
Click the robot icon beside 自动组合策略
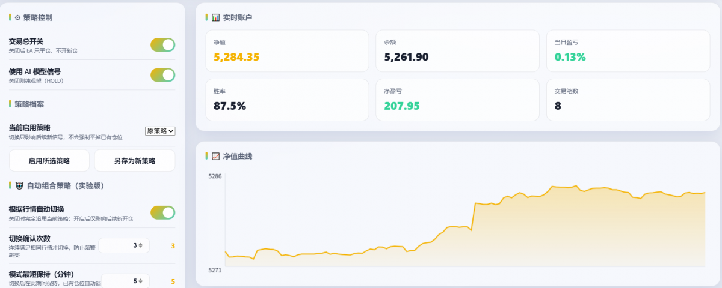click(x=19, y=186)
